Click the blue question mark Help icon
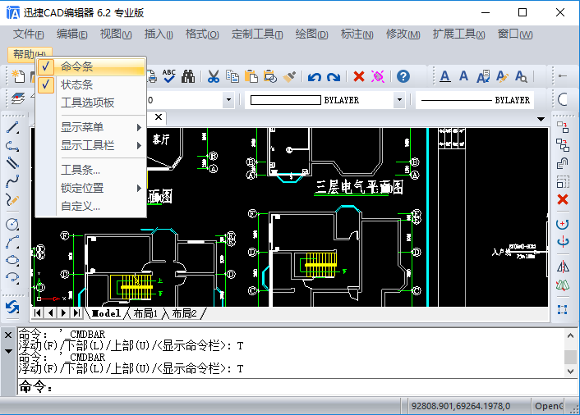Viewport: 580px width, 415px height. [403, 76]
